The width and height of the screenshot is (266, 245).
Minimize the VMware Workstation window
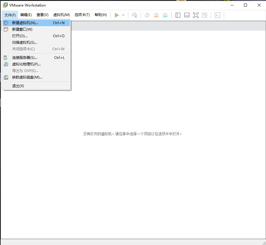232,5
